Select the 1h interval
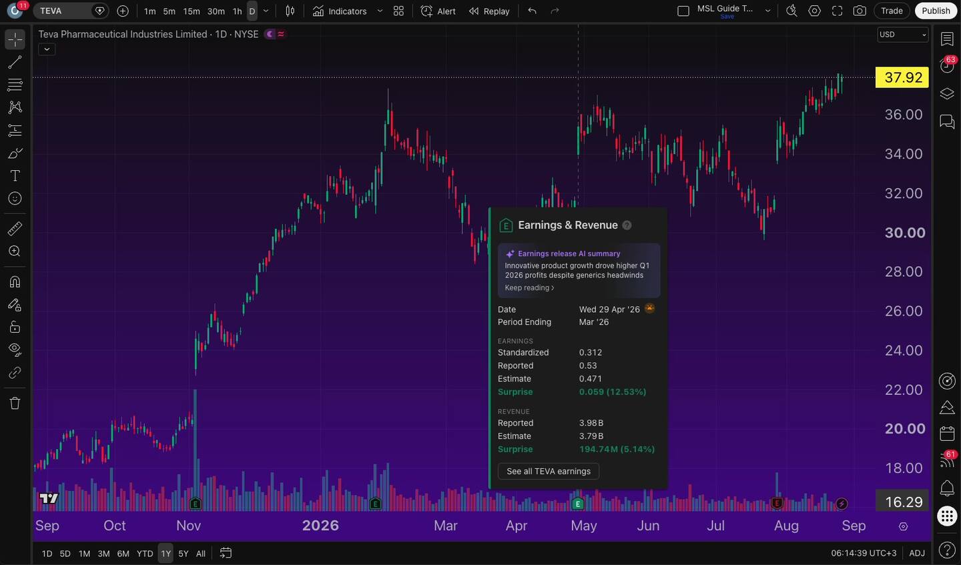The height and width of the screenshot is (565, 961). point(237,11)
